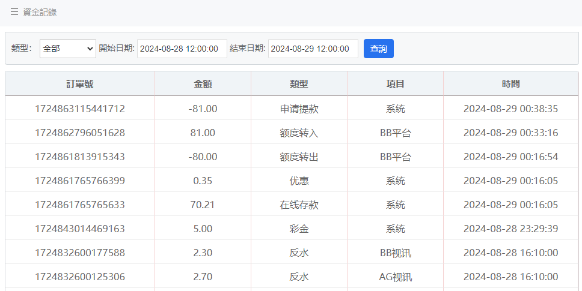
Task: Click the 結束日期 date input field
Action: click(x=313, y=49)
